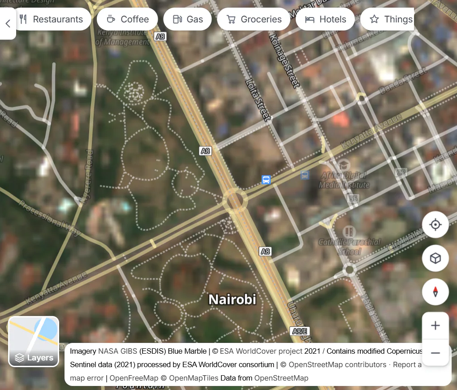Click the bright blue bus stop icon
Image resolution: width=457 pixels, height=390 pixels.
[x=266, y=180]
